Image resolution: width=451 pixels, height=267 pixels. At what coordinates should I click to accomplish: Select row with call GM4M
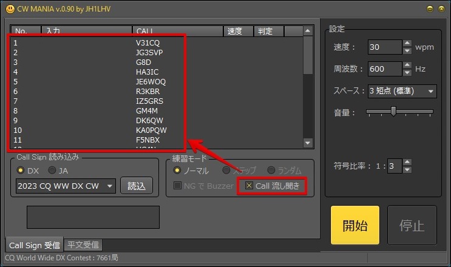pyautogui.click(x=157, y=110)
